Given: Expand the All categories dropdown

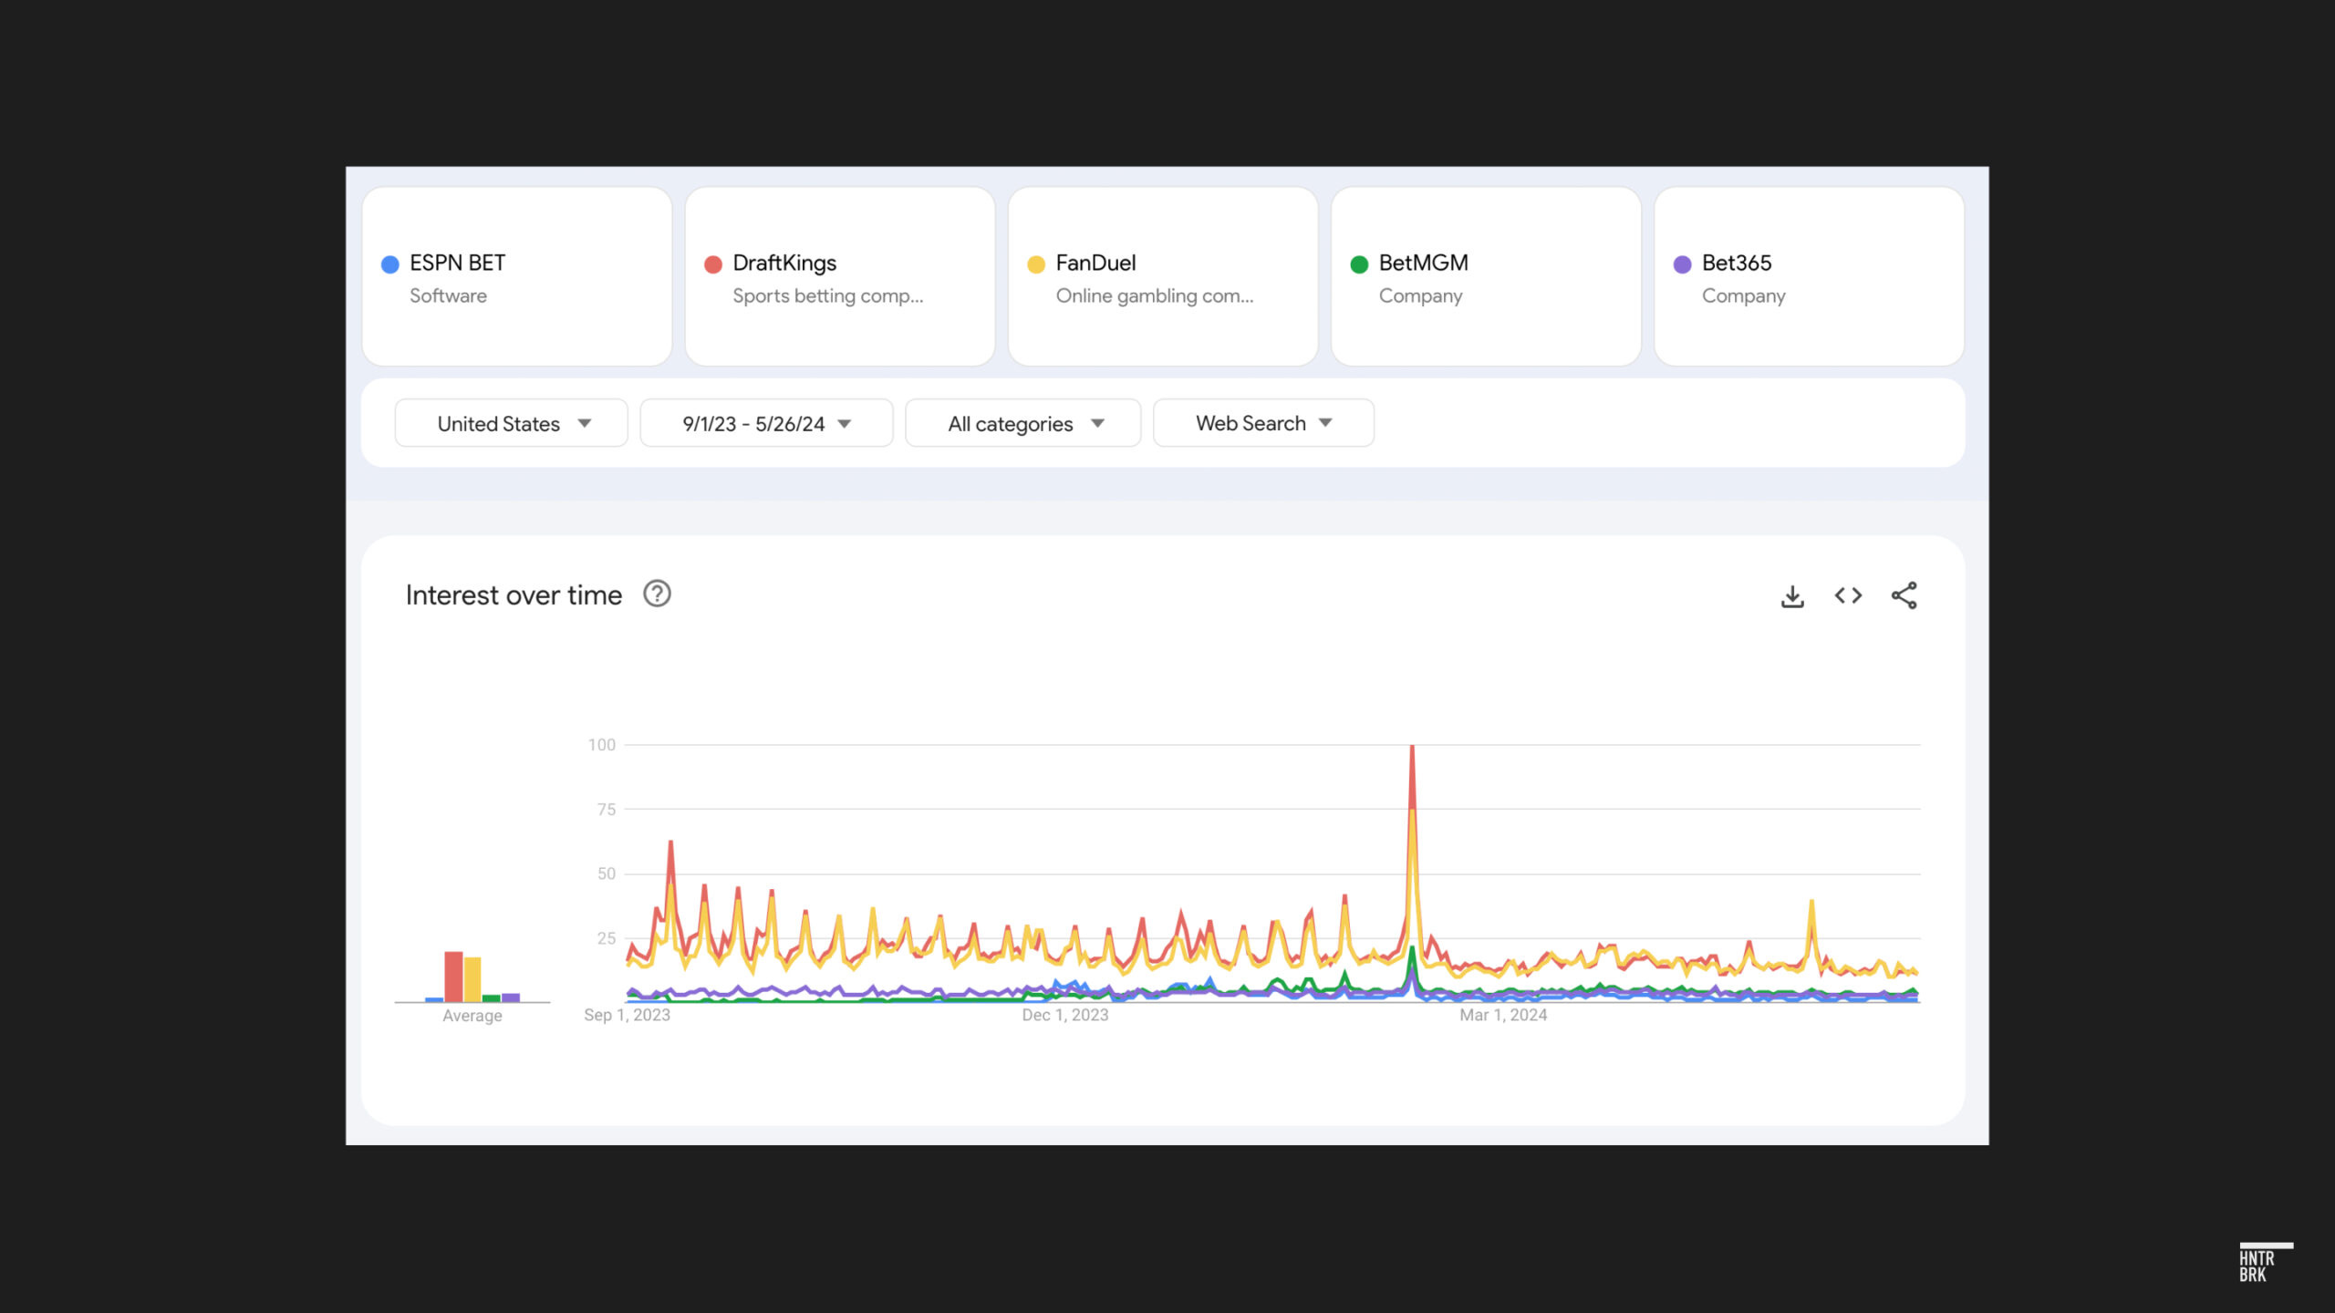Looking at the screenshot, I should click(x=1022, y=423).
